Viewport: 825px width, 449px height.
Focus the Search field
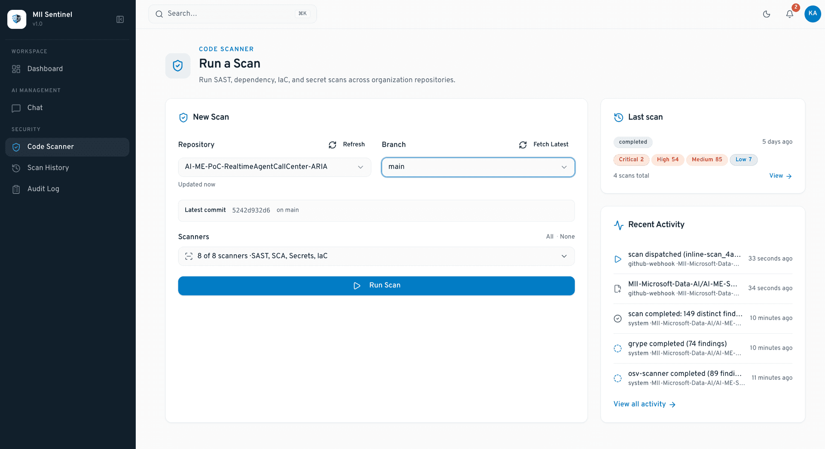pos(232,14)
